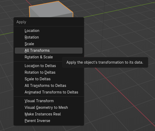Click the red X axis line
This screenshot has height=131, width=155.
(x=125, y=97)
